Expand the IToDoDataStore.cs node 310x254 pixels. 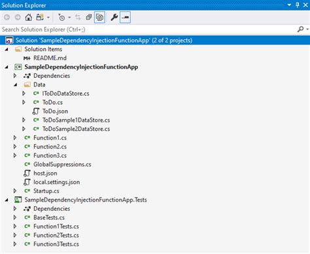pos(24,94)
